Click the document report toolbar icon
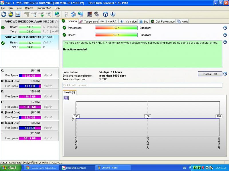229x171 pixels. (66, 14)
